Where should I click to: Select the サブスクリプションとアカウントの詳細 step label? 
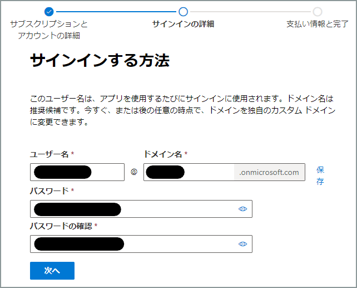49,30
